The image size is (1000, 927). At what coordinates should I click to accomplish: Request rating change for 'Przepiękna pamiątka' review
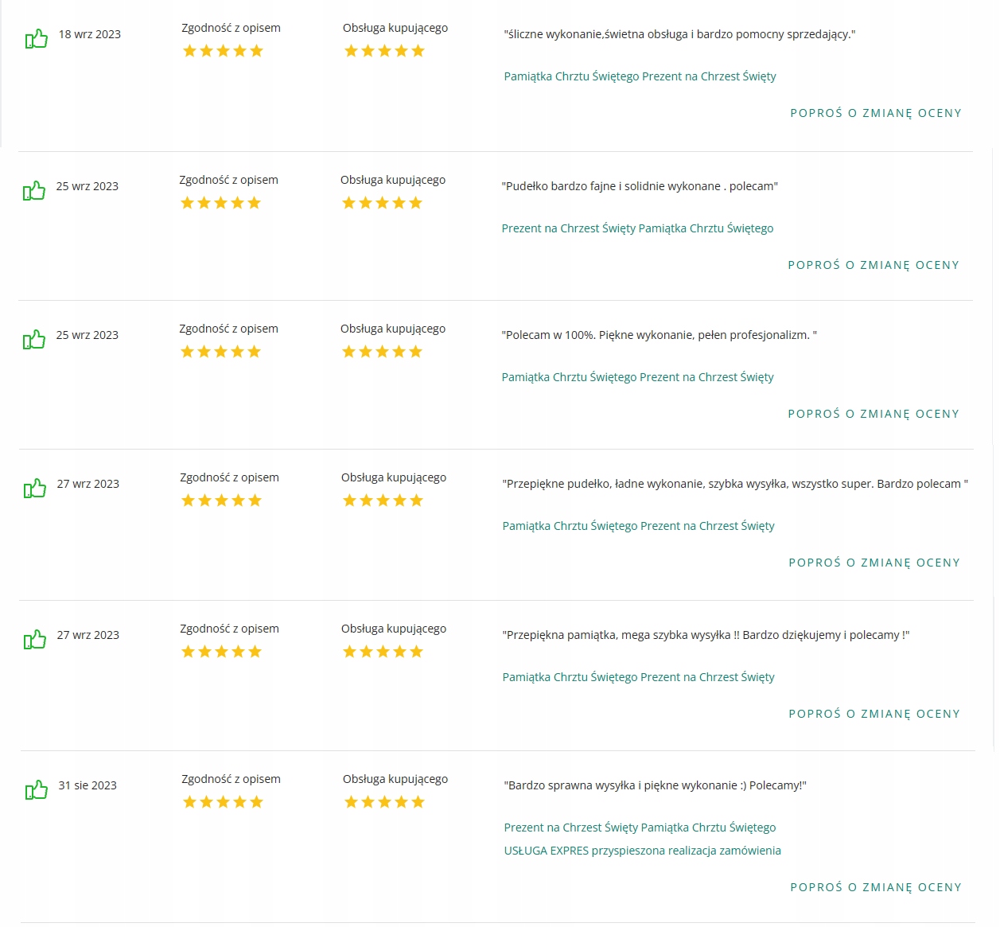(x=874, y=714)
